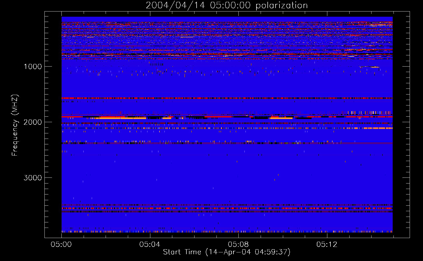Click the 05:04 time tick label
The height and width of the screenshot is (261, 423).
click(150, 245)
